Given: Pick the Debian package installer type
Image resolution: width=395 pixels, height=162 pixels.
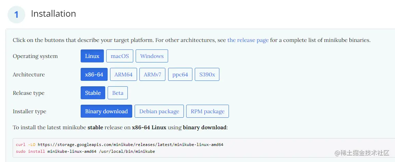Looking at the screenshot, I should point(159,111).
